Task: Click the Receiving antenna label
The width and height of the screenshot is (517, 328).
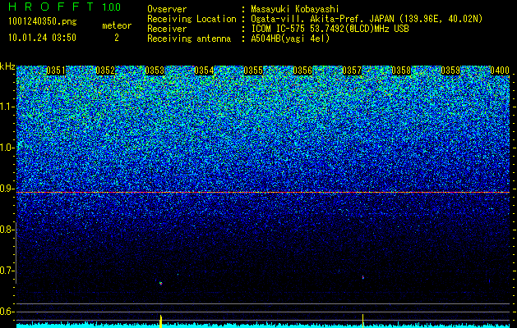Action: 189,39
